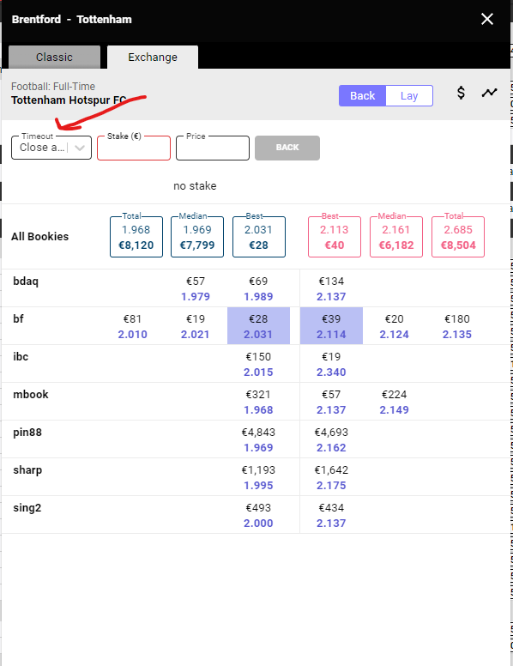Click the blue Best 2.031 box

tap(258, 237)
